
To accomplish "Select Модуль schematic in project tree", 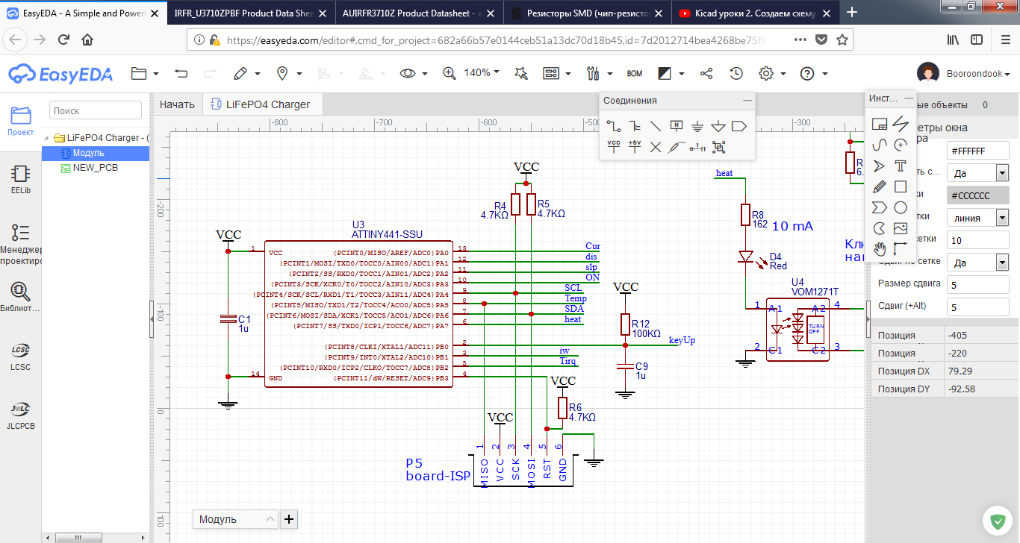I will point(88,153).
